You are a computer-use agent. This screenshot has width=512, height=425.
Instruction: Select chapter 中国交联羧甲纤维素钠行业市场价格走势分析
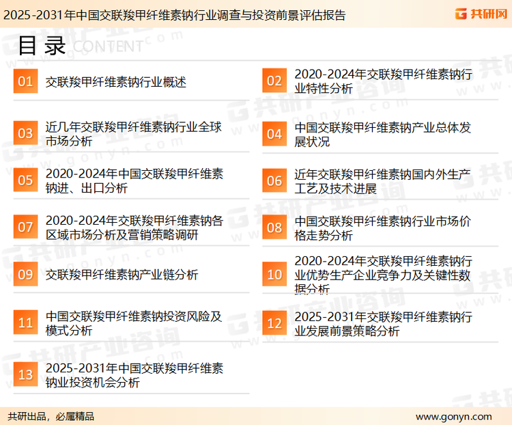click(x=382, y=228)
